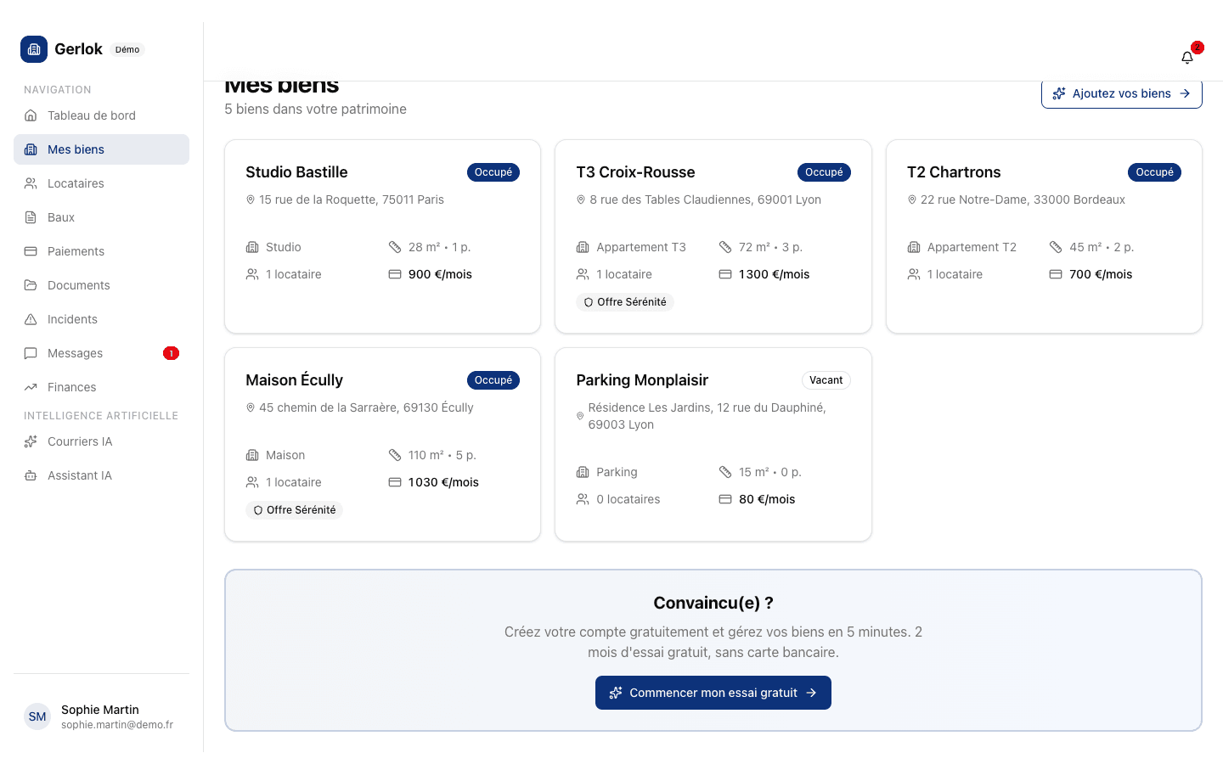Open the Locataires menu item
The height and width of the screenshot is (764, 1223).
(76, 183)
